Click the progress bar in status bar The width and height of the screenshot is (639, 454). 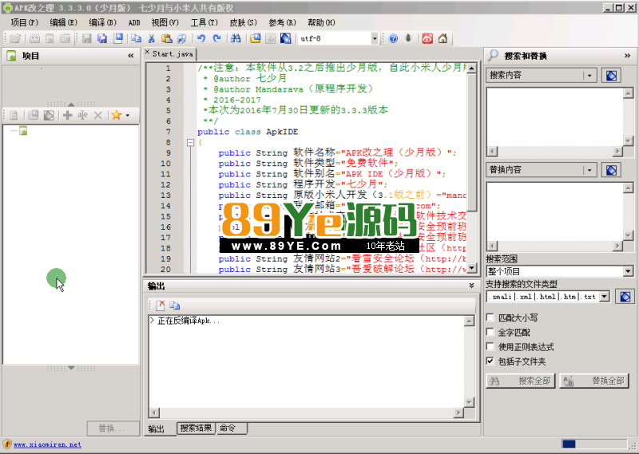[593, 444]
